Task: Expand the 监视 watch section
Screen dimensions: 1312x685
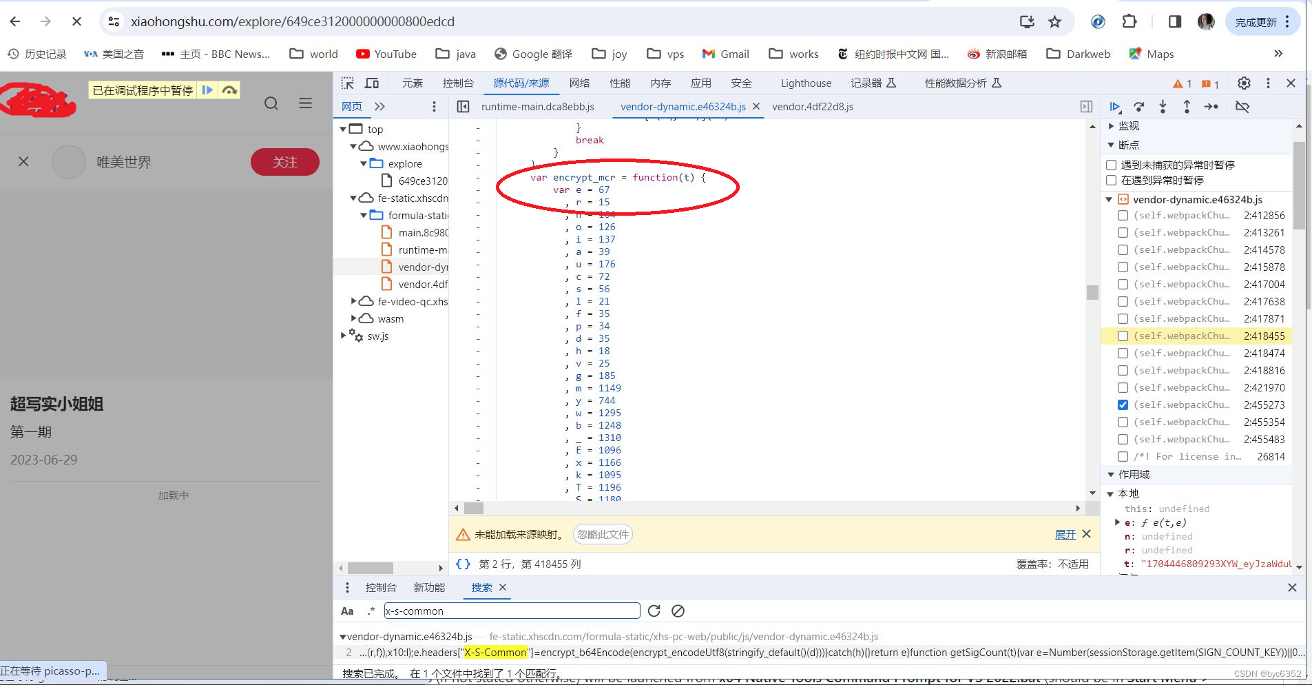Action: point(1110,126)
